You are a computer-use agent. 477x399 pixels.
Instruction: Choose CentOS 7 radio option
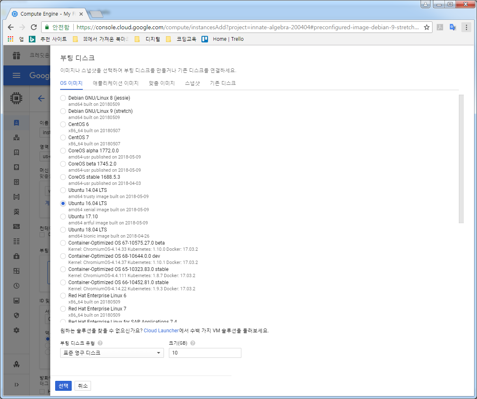point(63,138)
